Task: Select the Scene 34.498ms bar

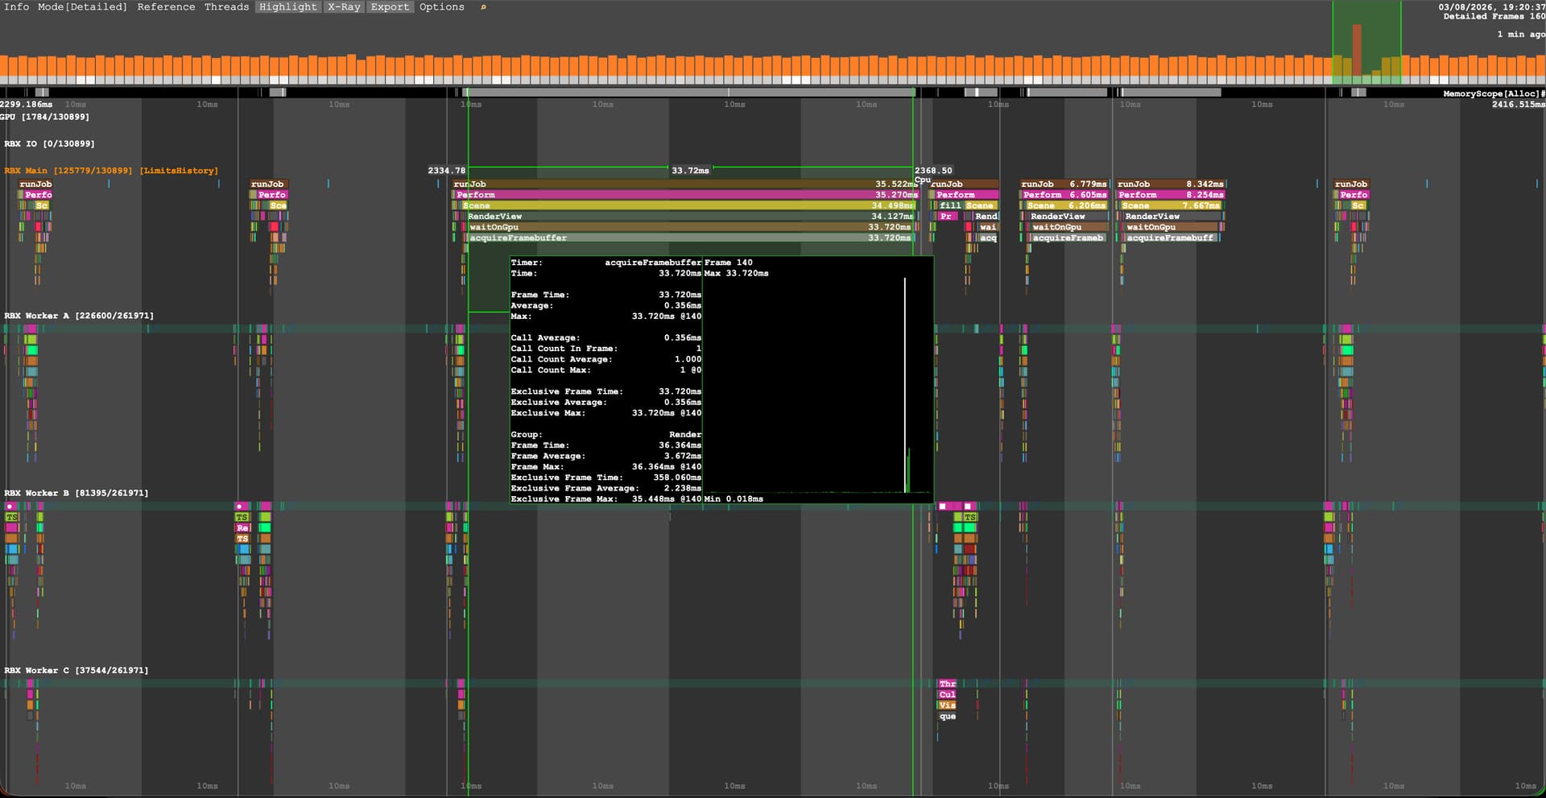Action: pyautogui.click(x=688, y=205)
